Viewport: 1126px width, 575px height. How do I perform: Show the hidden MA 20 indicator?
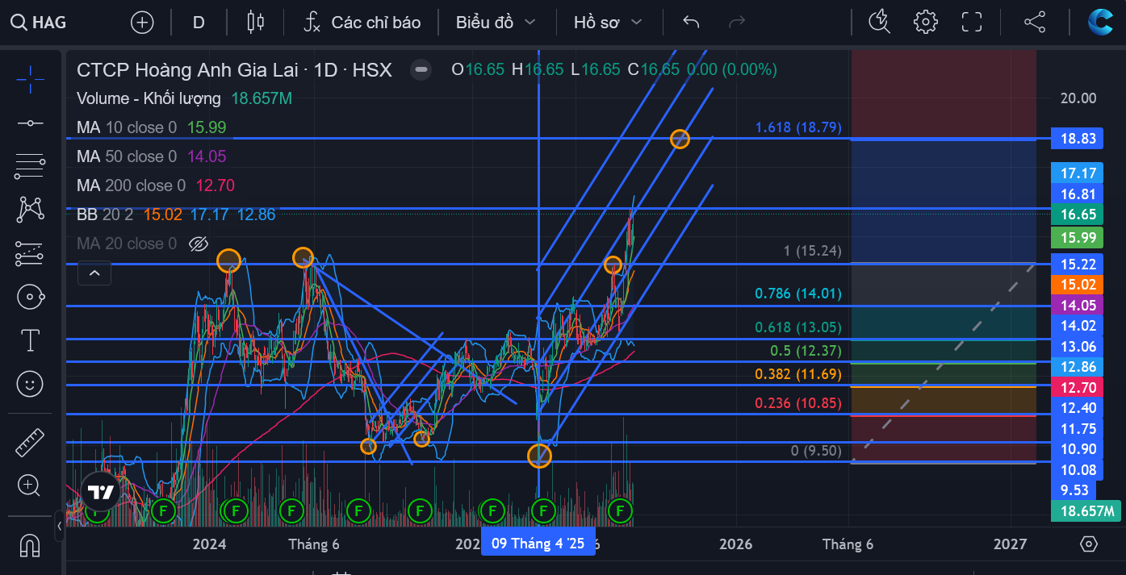[x=198, y=244]
